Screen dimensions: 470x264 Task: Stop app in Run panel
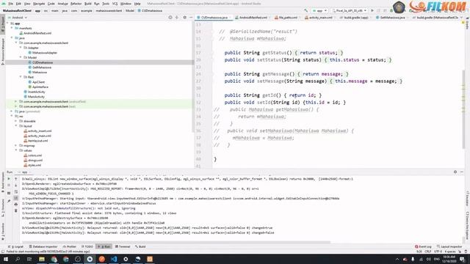click(x=9, y=186)
